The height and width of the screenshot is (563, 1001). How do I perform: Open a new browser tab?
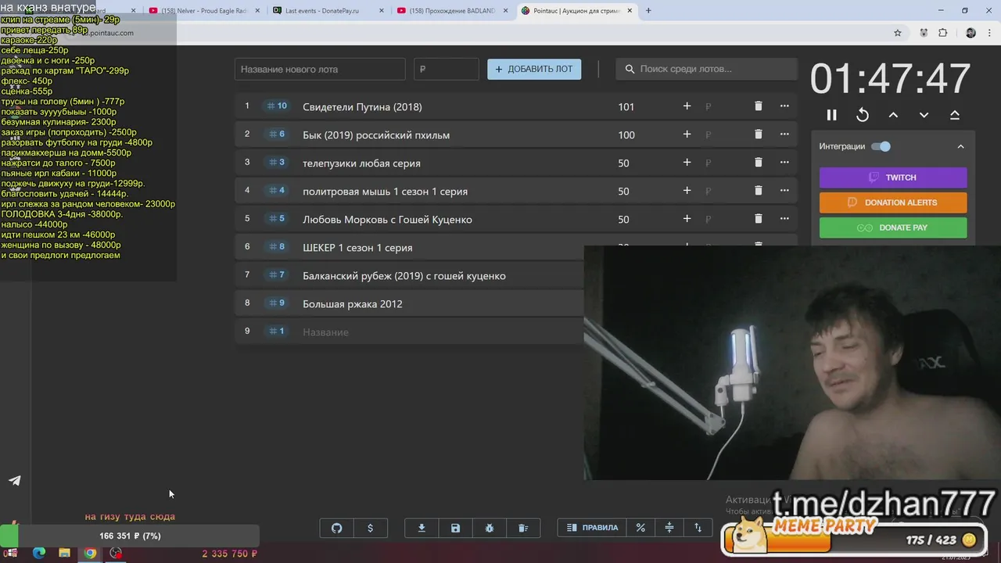[x=648, y=11]
